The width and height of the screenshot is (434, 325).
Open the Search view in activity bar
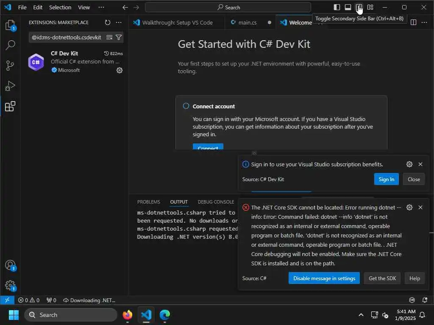[10, 45]
